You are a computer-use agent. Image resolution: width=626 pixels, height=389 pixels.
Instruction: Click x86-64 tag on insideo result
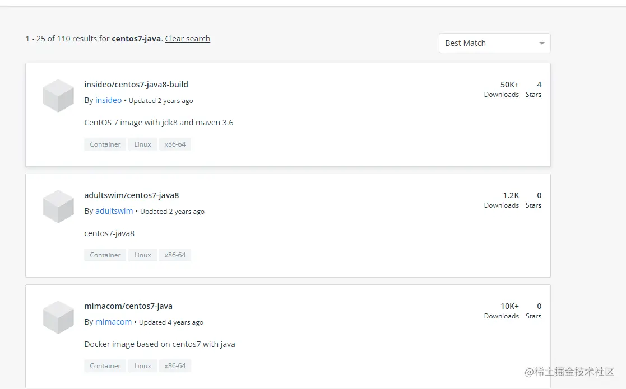pyautogui.click(x=175, y=144)
